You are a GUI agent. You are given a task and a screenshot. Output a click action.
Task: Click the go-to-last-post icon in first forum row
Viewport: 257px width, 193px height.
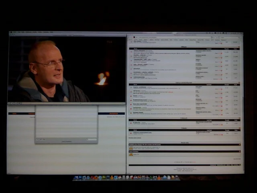coord(221,53)
